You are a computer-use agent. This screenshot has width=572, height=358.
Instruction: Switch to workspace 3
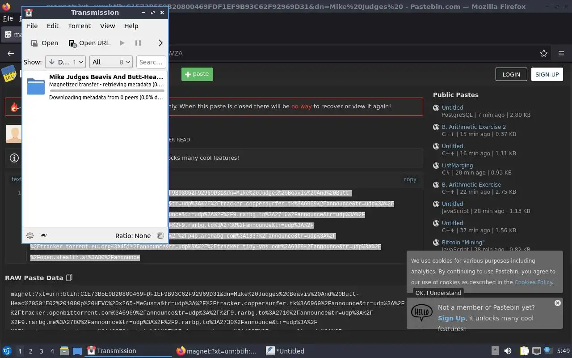tap(41, 351)
